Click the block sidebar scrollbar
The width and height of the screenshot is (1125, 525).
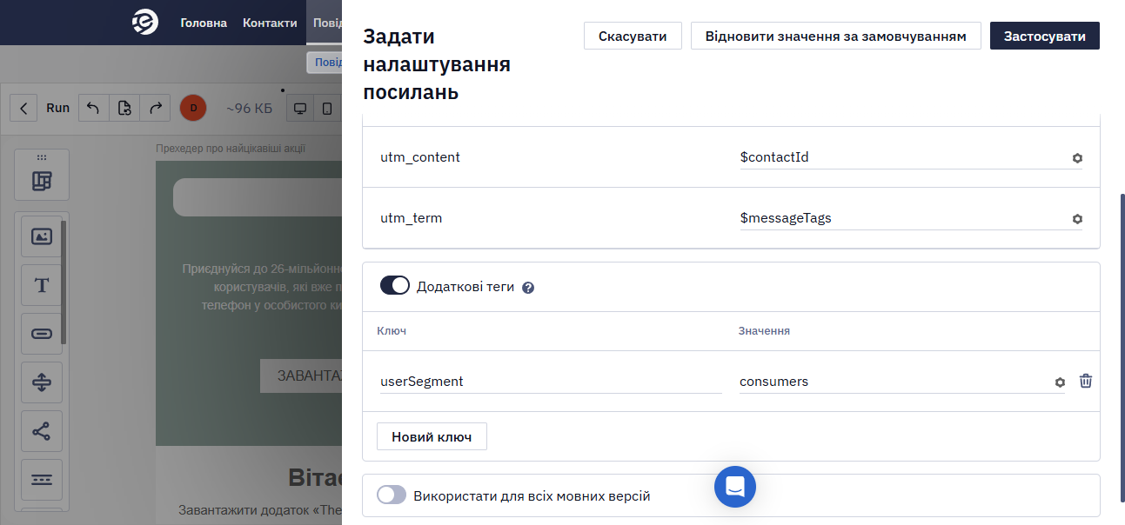[64, 282]
